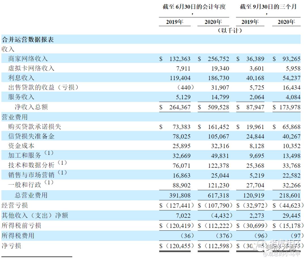Image resolution: width=306 pixels, height=261 pixels.
Task: Click the 截至9月30日的三个月 column header
Action: click(268, 7)
